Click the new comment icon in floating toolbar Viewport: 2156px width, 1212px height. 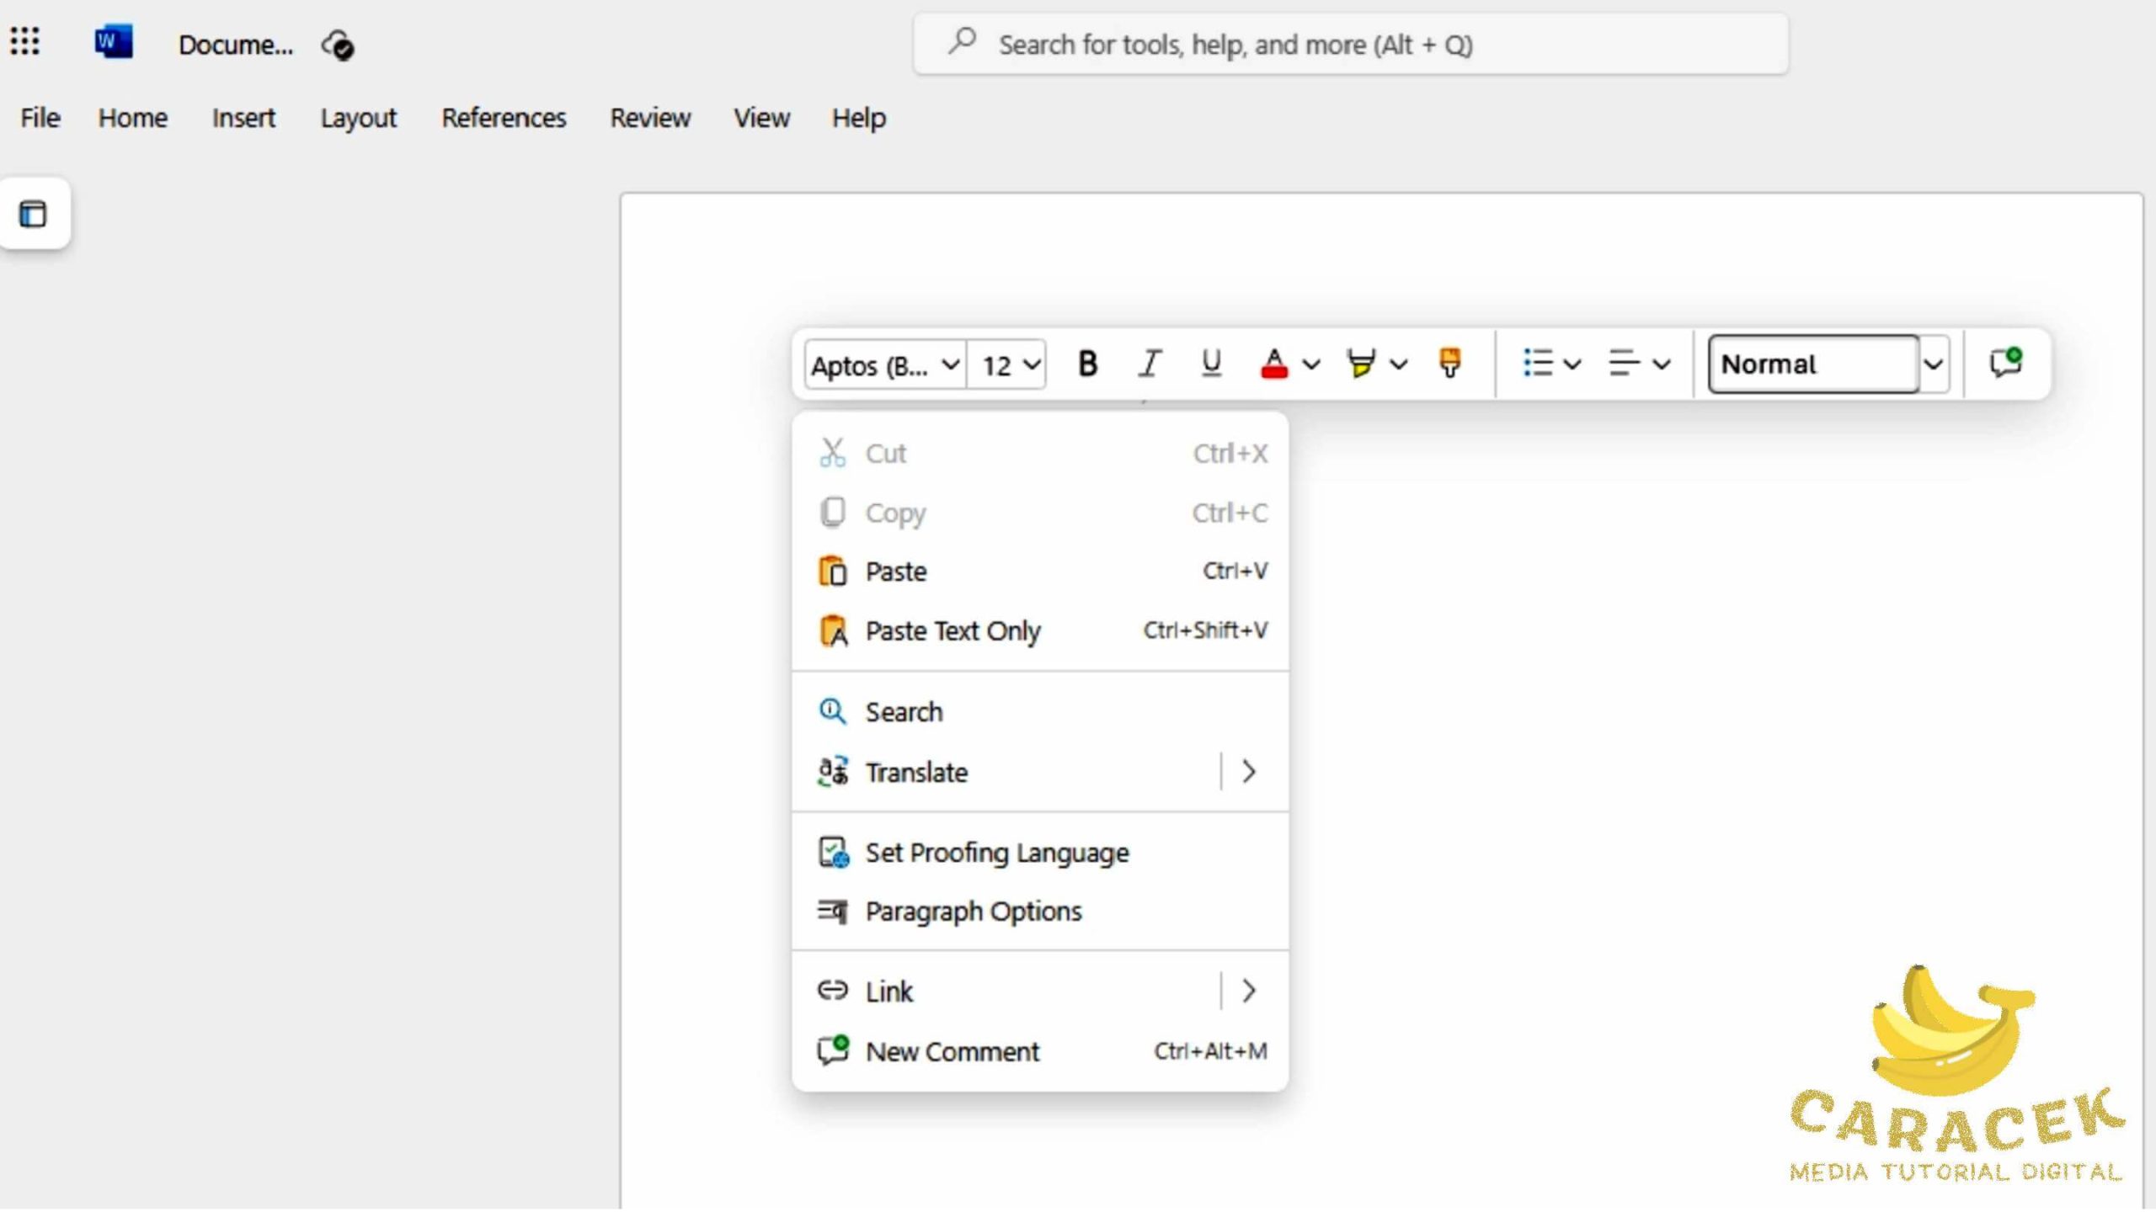click(x=2005, y=364)
